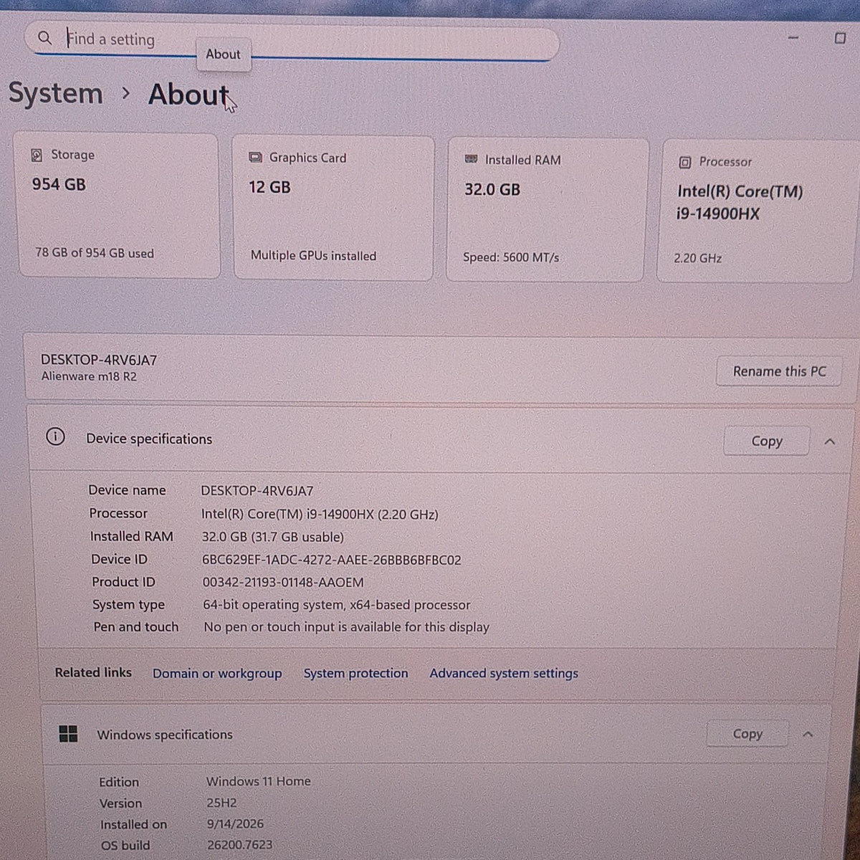Open the Domain or workgroup link

(x=217, y=674)
